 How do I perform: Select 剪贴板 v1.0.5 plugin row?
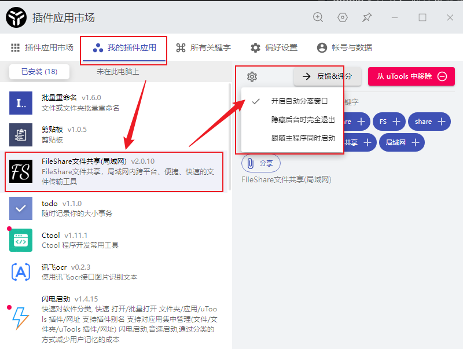point(113,135)
